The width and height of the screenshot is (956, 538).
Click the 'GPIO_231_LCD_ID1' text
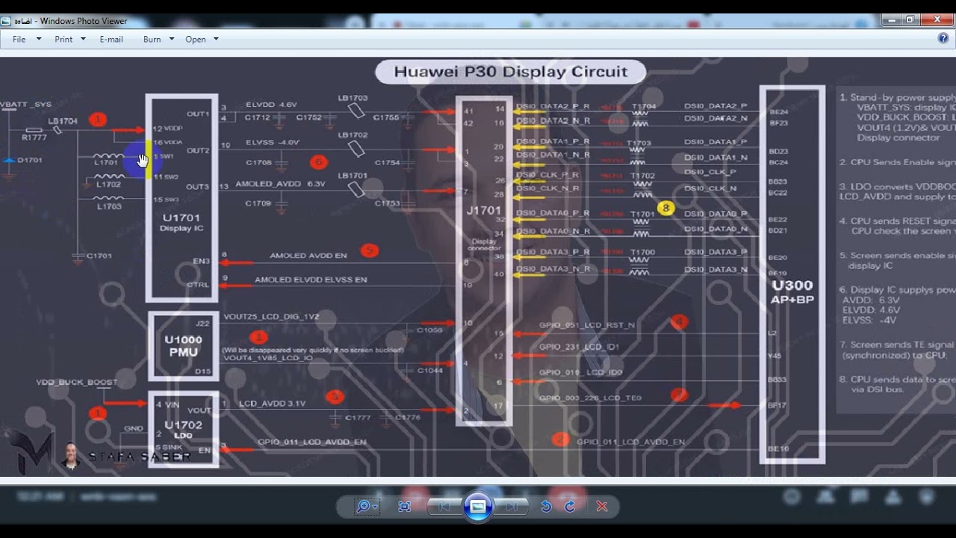(x=580, y=347)
